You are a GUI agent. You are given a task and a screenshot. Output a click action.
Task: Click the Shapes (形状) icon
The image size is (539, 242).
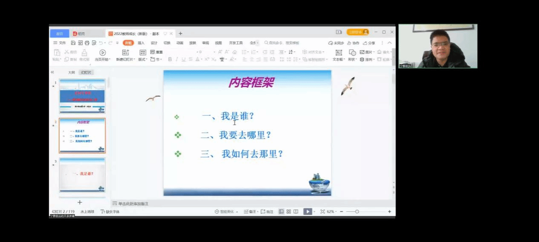click(352, 53)
